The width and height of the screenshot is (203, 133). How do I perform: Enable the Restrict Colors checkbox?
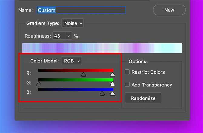click(127, 72)
